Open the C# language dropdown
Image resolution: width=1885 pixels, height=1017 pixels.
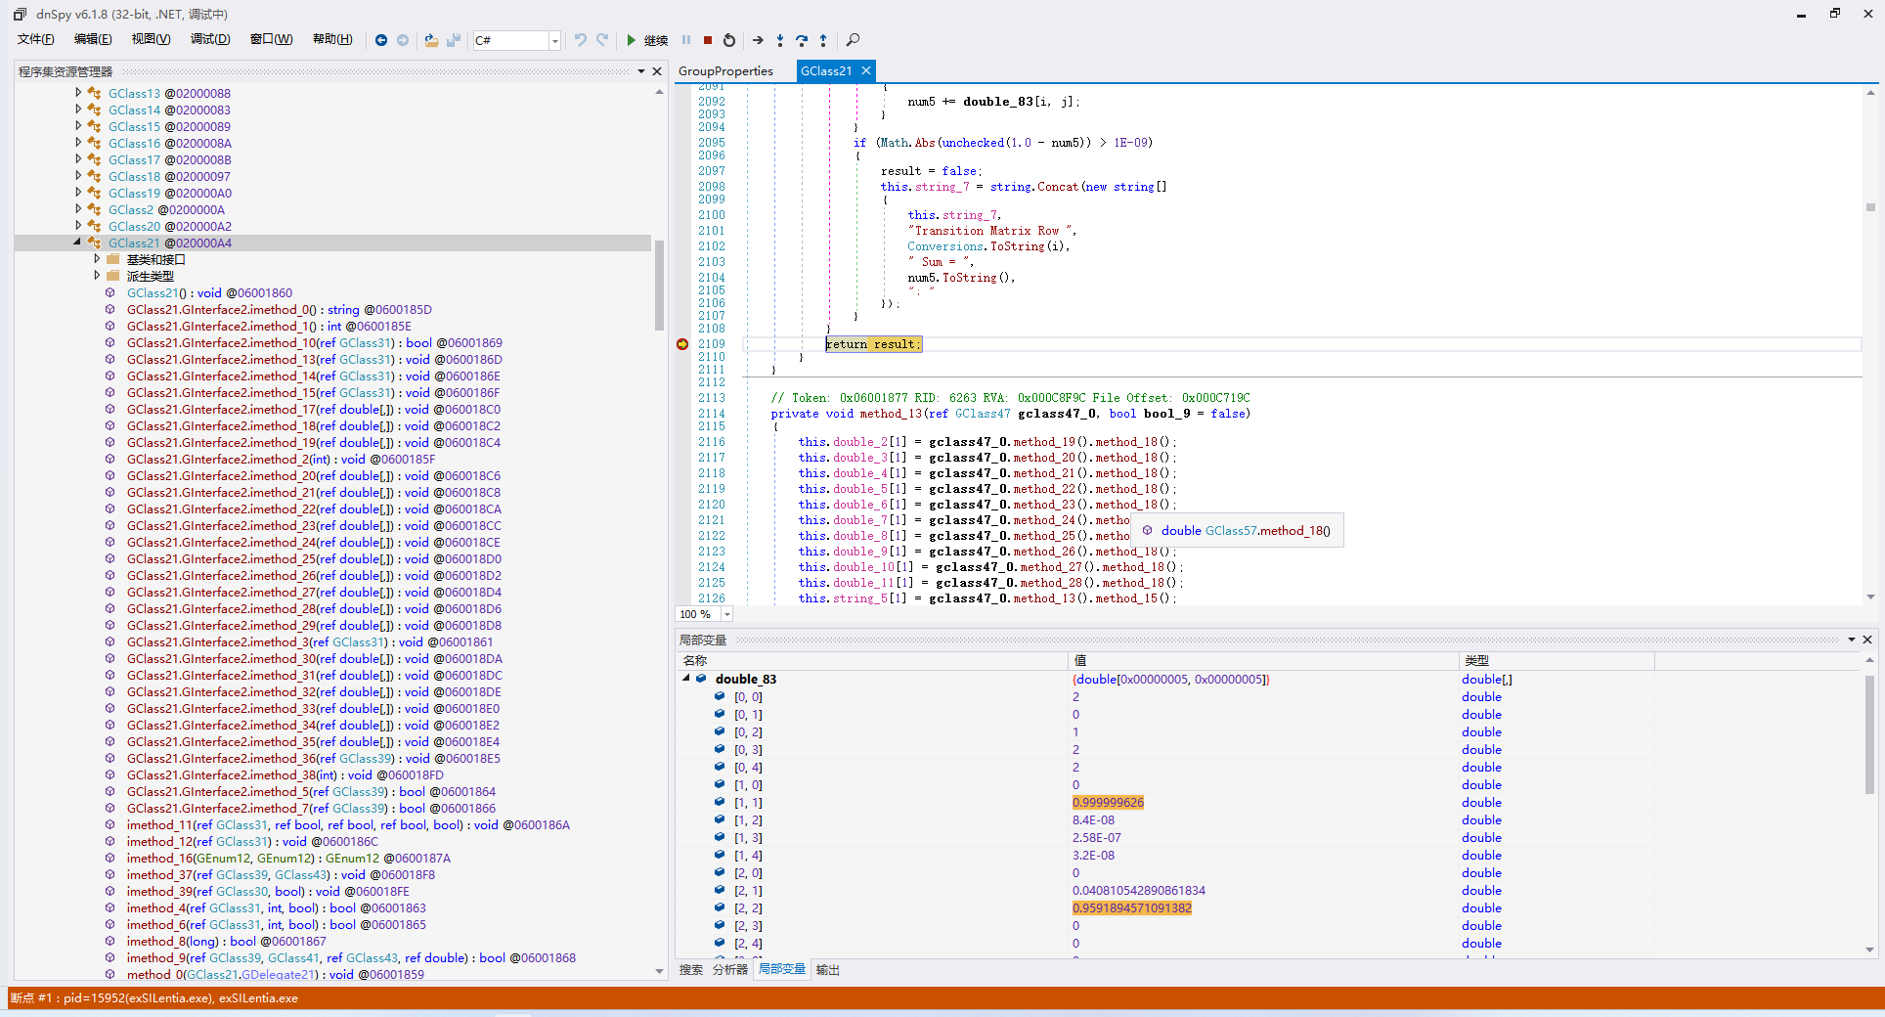click(x=554, y=40)
